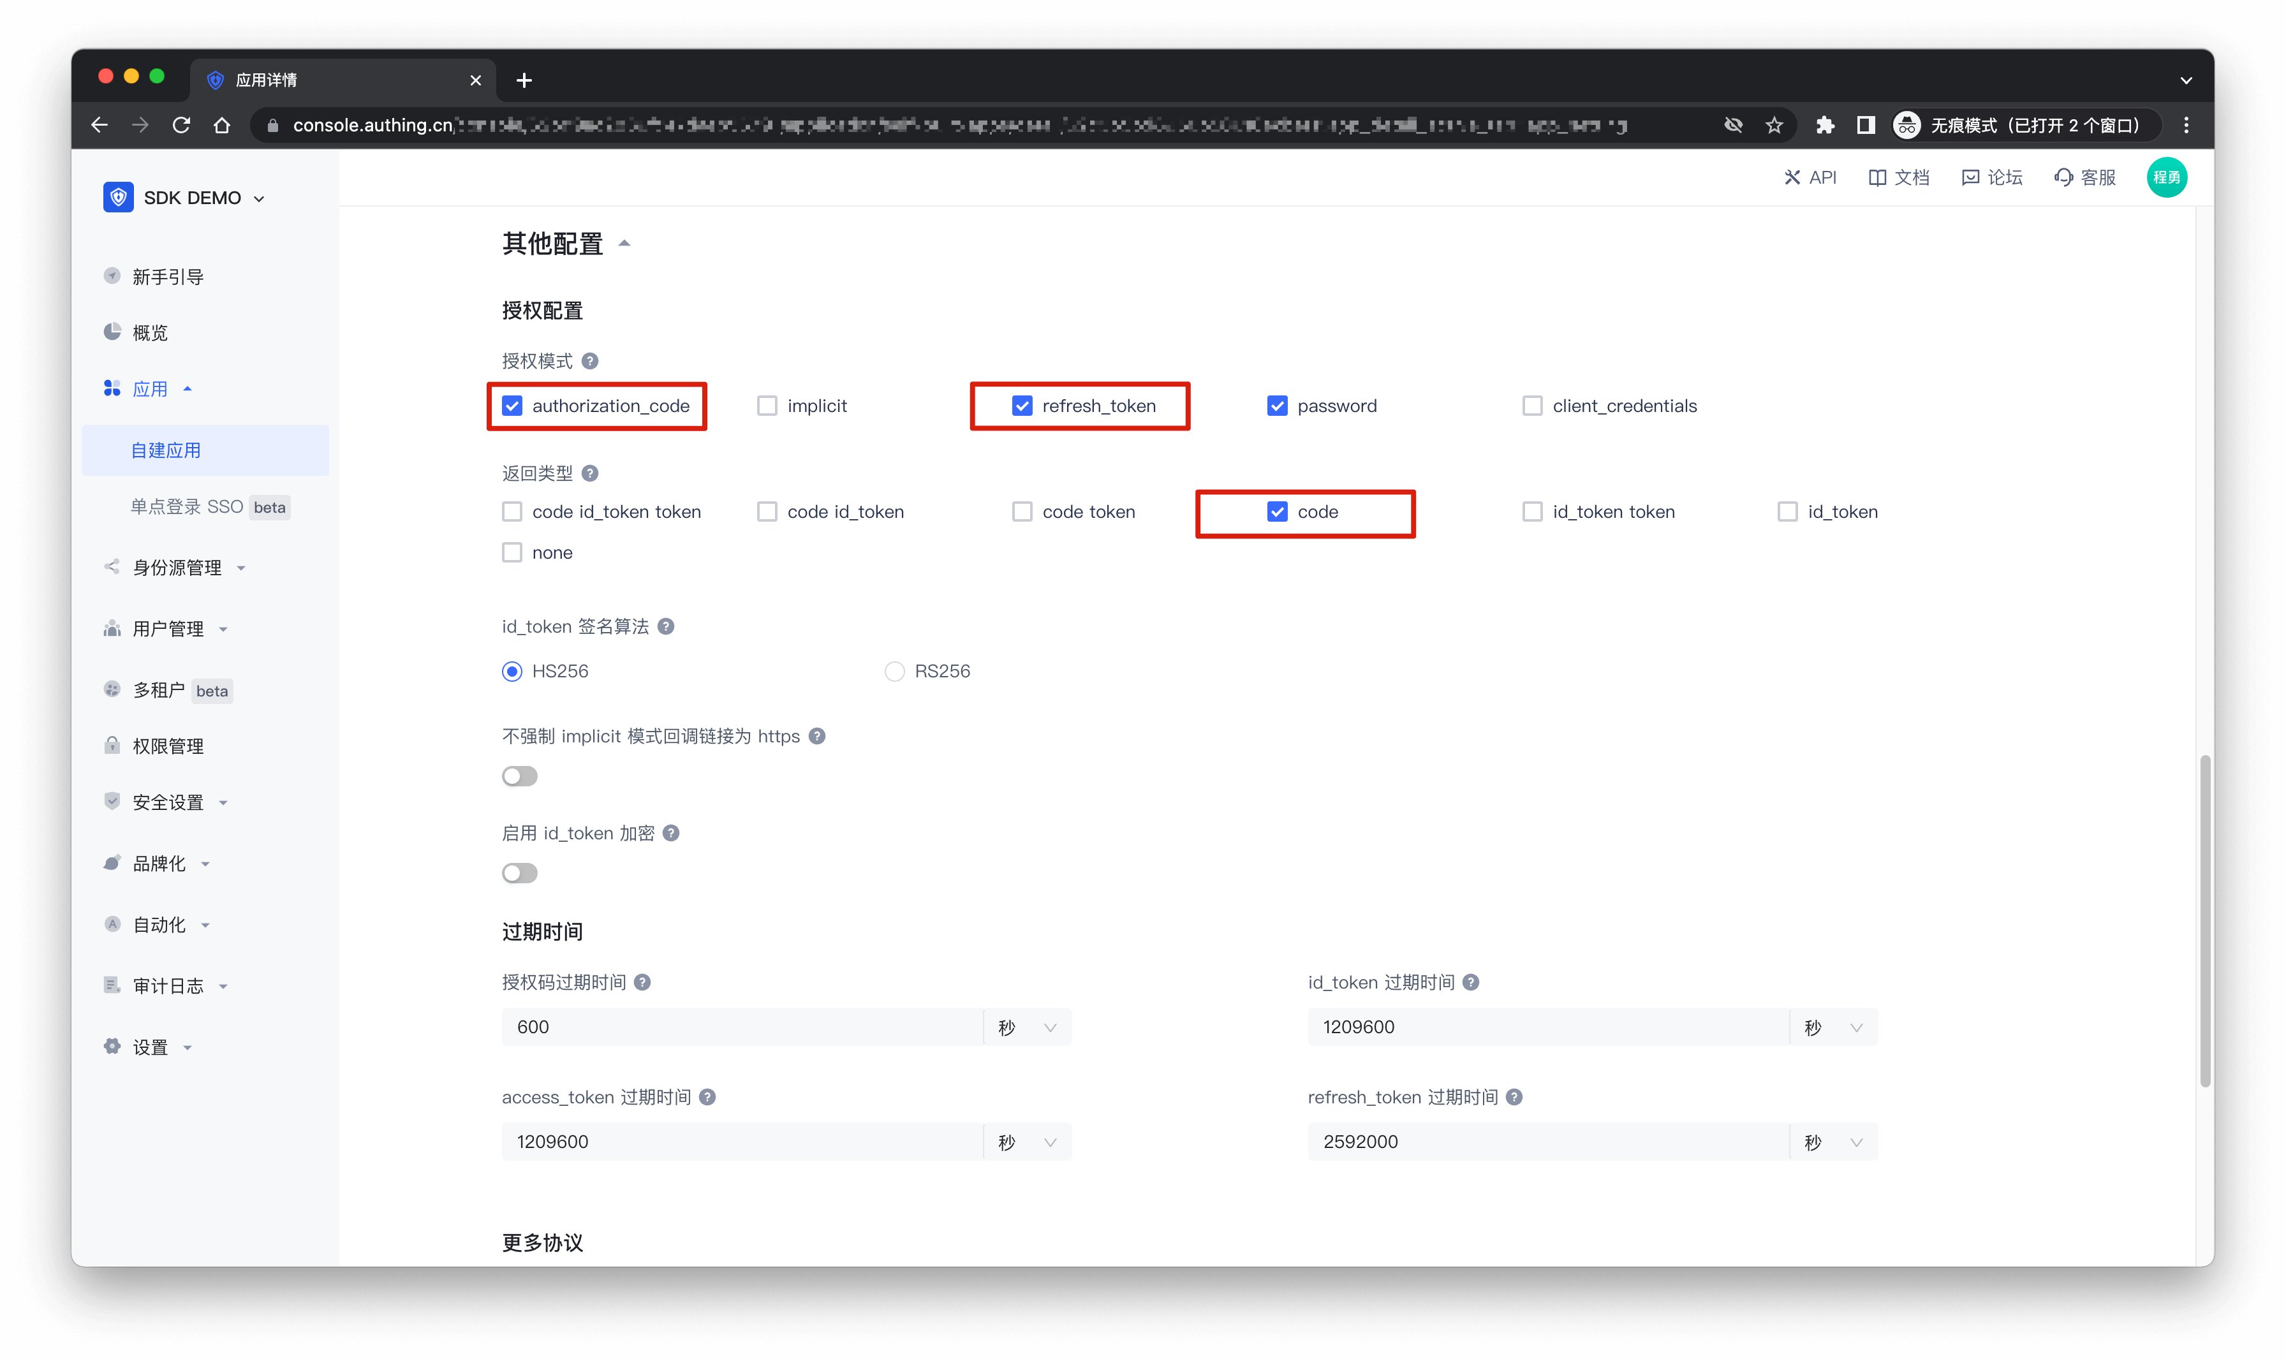Enable the implicit grant mode checkbox
The image size is (2286, 1361).
coord(767,406)
